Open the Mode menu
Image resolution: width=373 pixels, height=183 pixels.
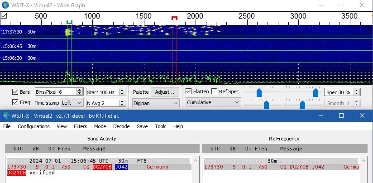(100, 126)
